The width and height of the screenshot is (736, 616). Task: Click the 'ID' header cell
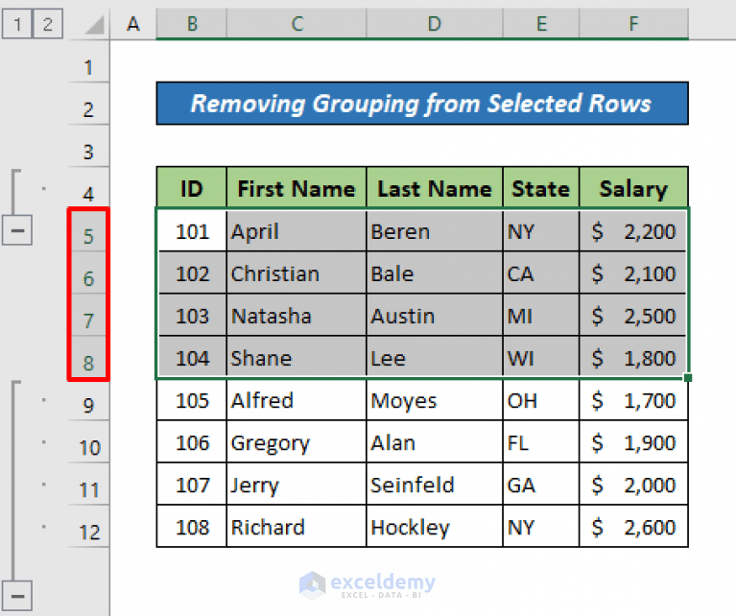[x=192, y=187]
